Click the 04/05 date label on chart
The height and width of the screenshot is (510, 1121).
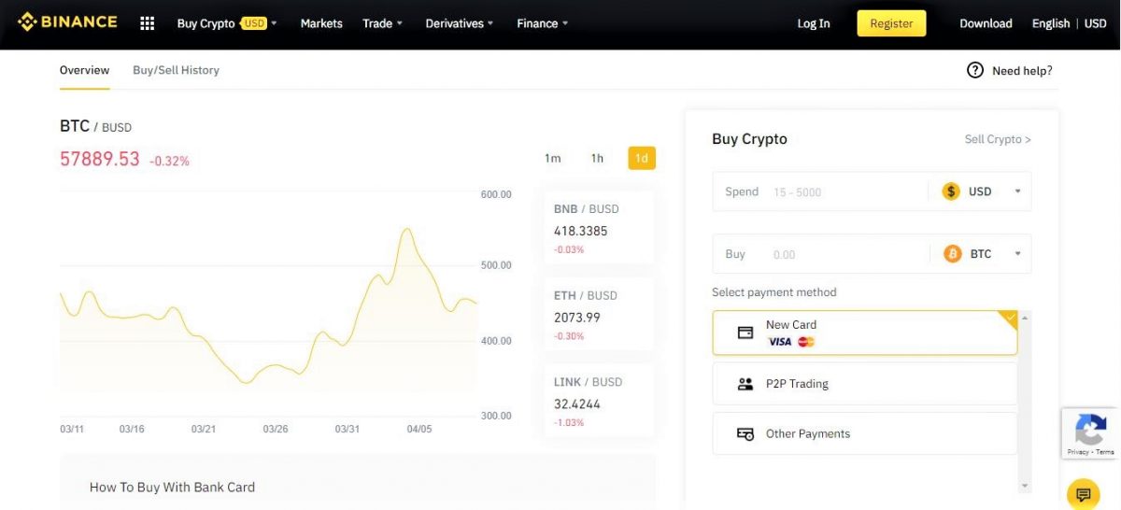pyautogui.click(x=419, y=430)
